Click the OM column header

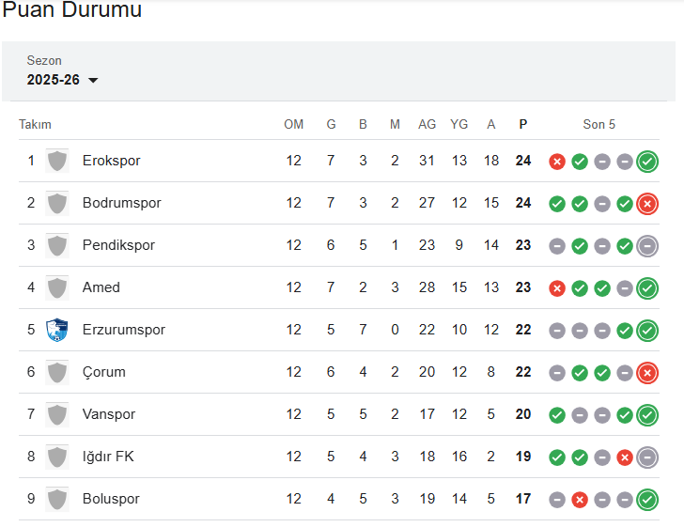coord(294,124)
